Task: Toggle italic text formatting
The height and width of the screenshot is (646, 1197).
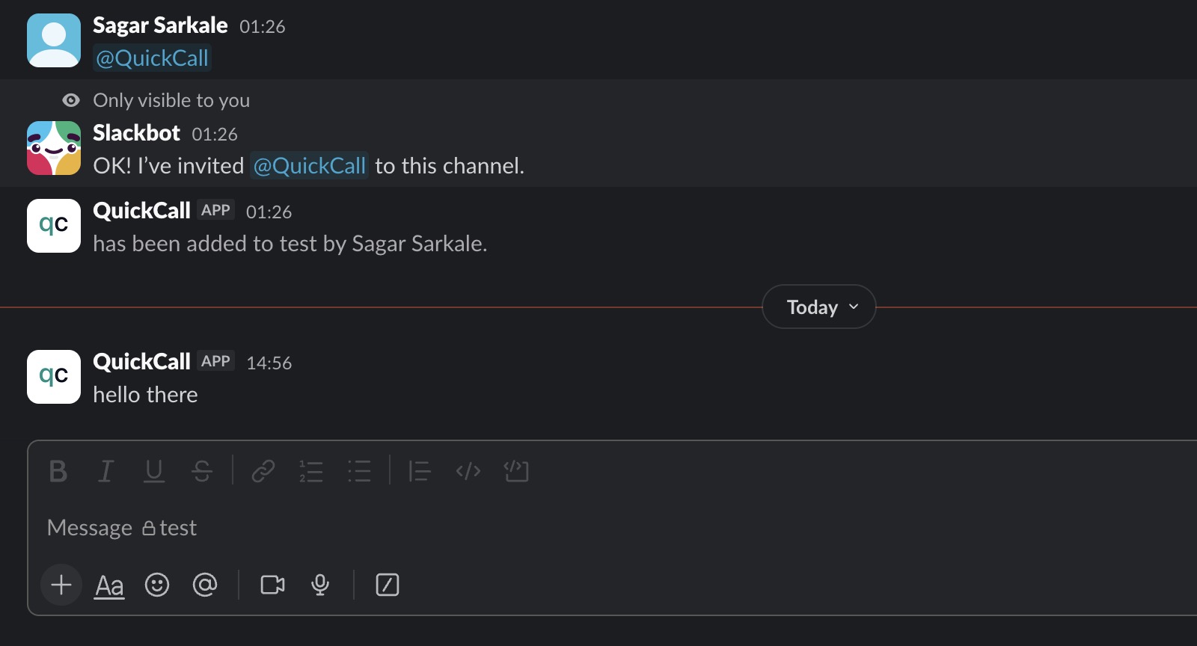Action: pos(105,471)
